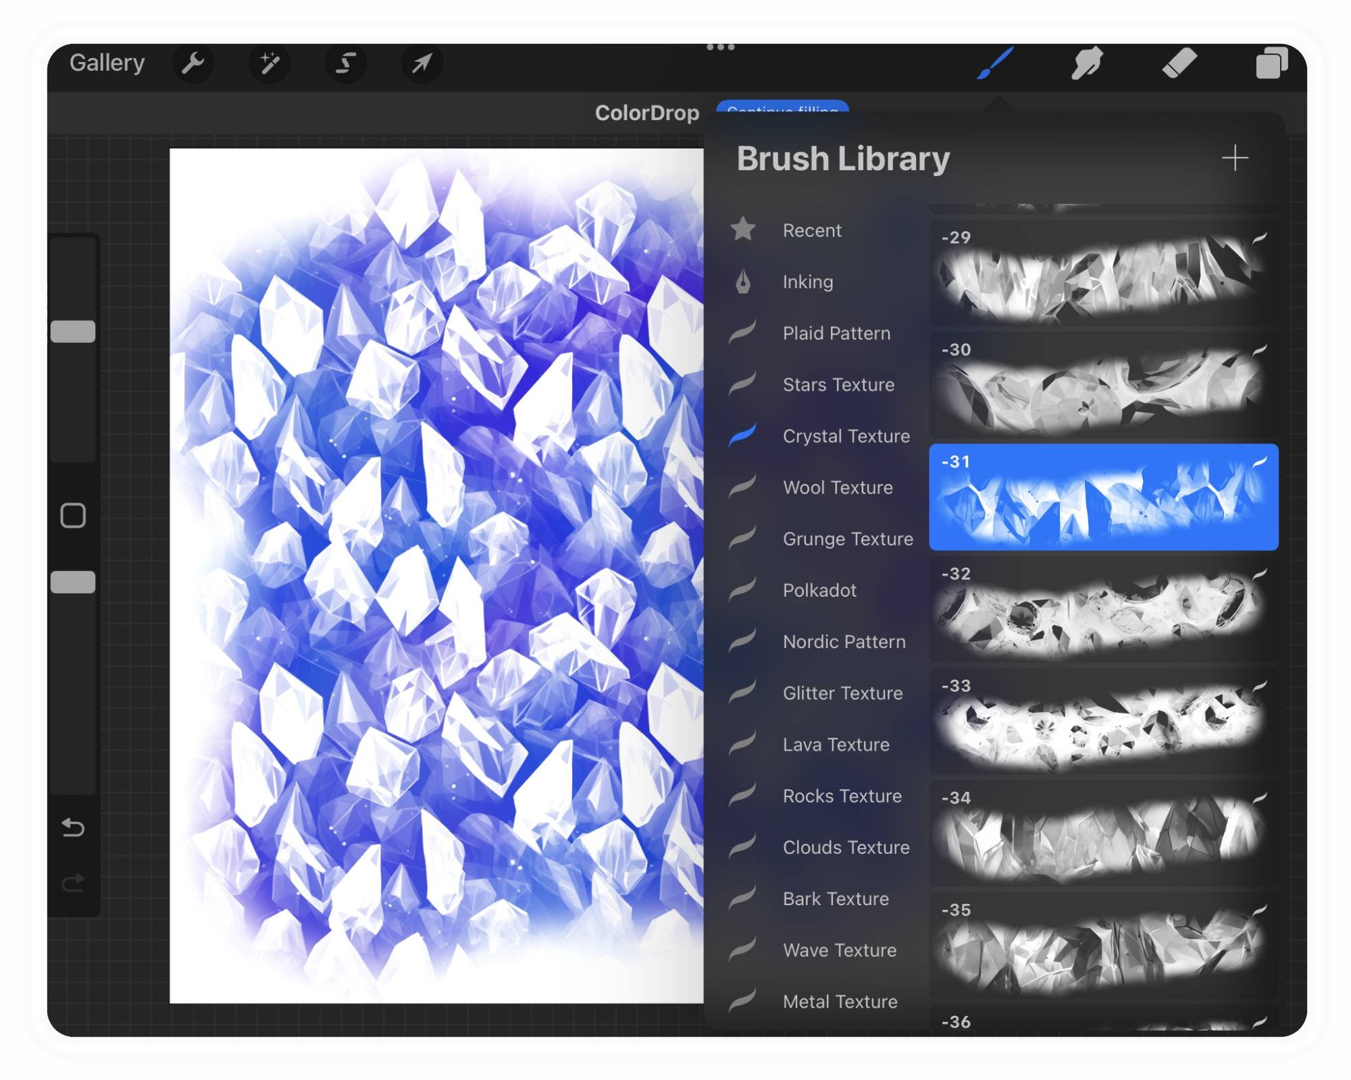
Task: Select the Glitter Texture brush set
Action: [x=821, y=693]
